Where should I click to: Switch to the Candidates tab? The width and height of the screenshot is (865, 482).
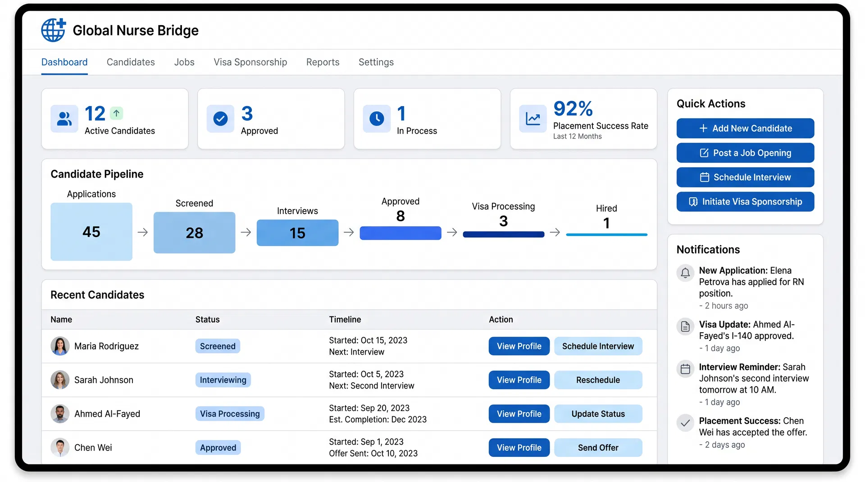[x=131, y=62]
